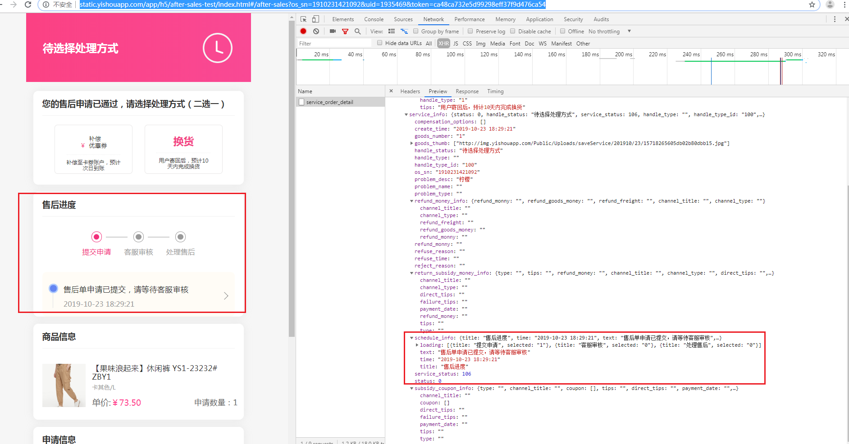Expand the loading array node

point(417,345)
